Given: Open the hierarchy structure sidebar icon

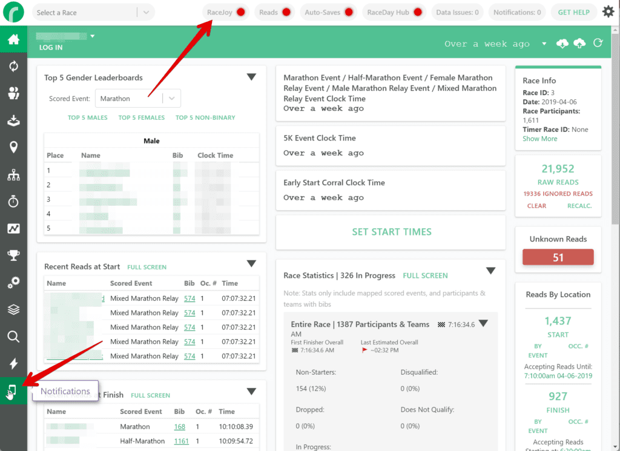Looking at the screenshot, I should coord(13,174).
